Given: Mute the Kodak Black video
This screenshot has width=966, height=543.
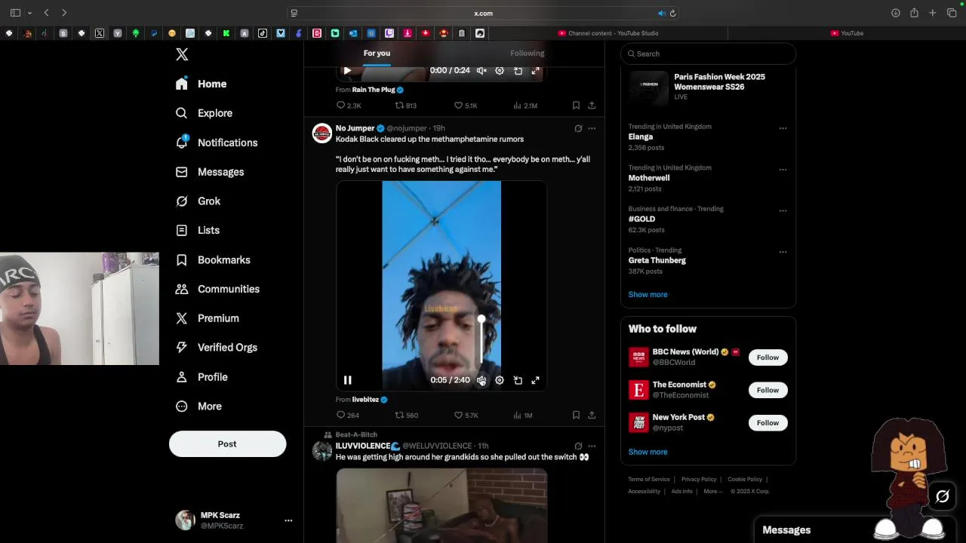Looking at the screenshot, I should click(481, 380).
